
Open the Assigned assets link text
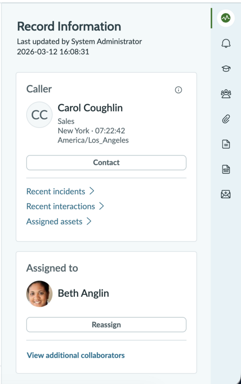54,222
